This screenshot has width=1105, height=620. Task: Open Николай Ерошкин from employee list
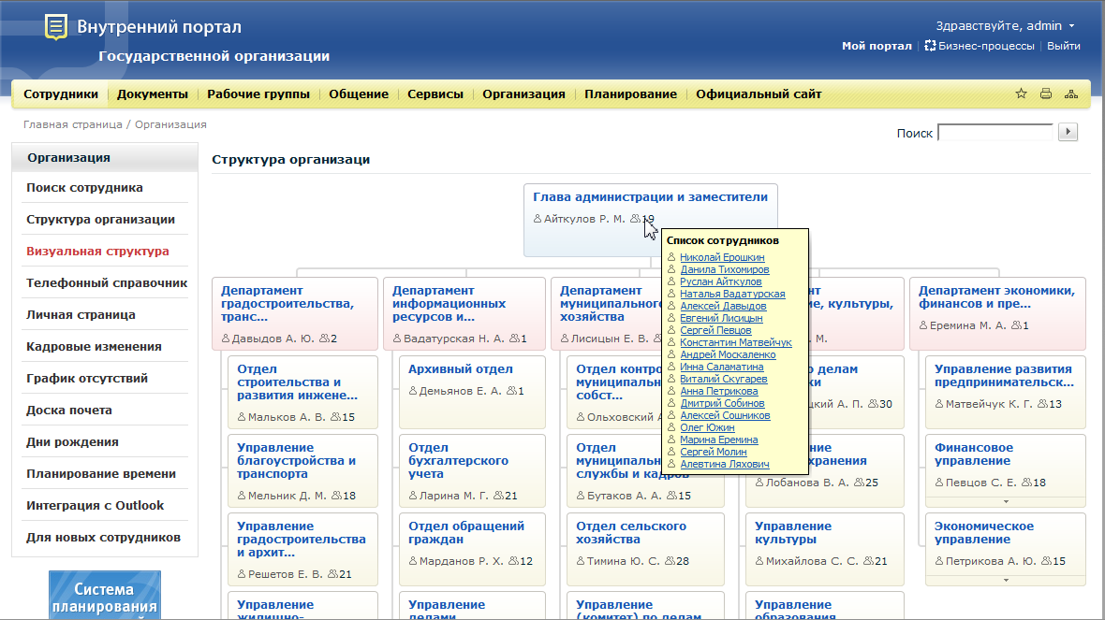(722, 257)
